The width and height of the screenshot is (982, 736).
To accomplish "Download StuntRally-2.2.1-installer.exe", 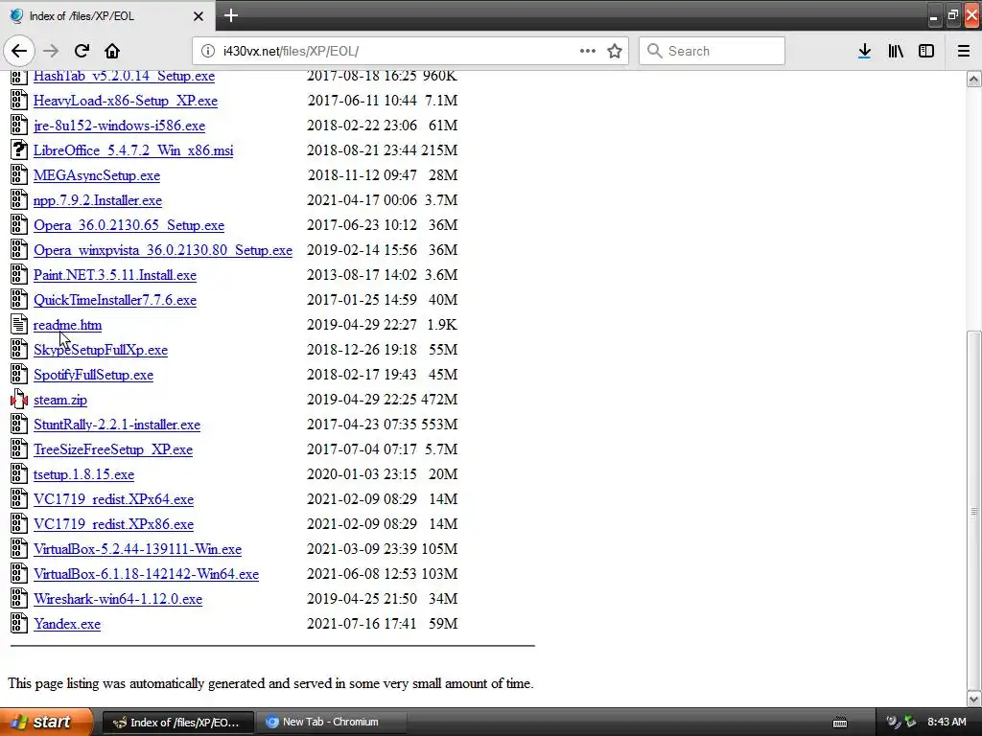I will click(116, 425).
